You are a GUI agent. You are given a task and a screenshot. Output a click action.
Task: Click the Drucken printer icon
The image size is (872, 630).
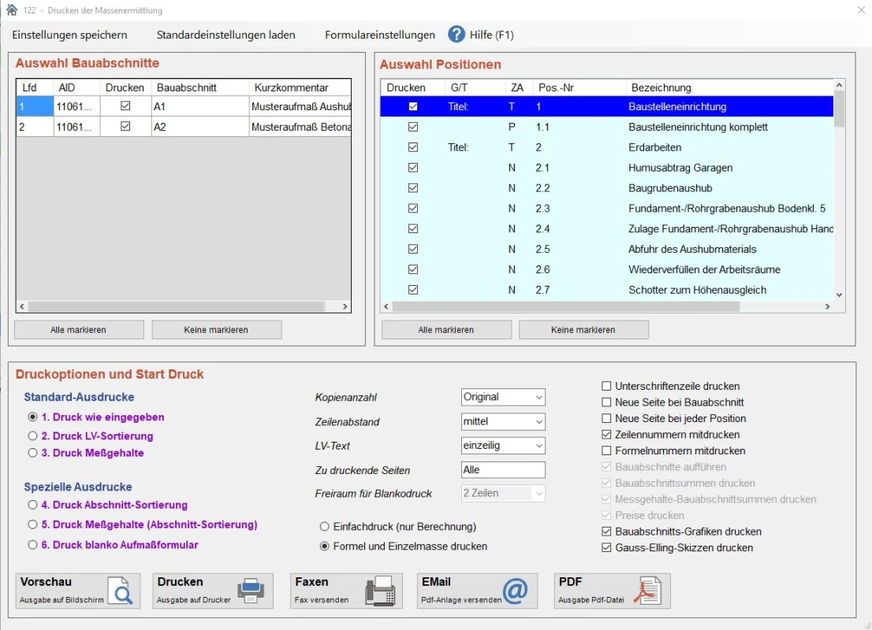(251, 591)
